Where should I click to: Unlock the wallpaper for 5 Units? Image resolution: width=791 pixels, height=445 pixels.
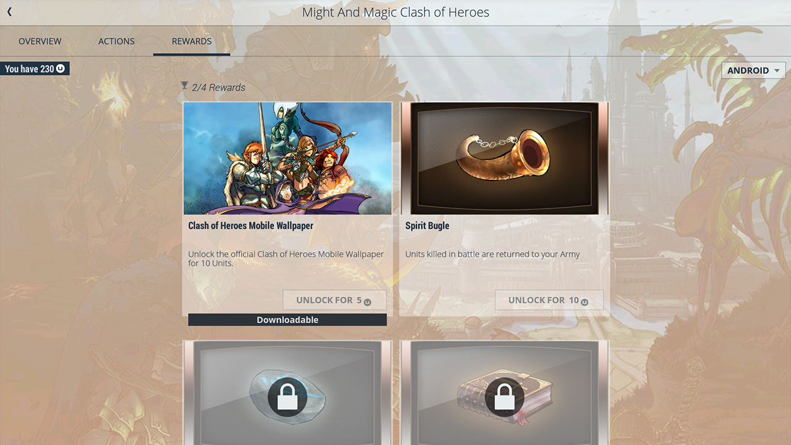pyautogui.click(x=334, y=300)
